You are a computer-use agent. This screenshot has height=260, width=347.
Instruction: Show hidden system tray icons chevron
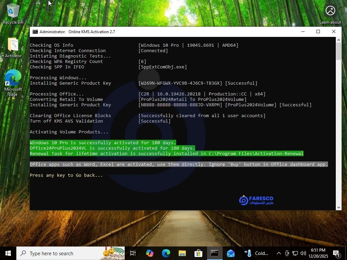(x=279, y=253)
